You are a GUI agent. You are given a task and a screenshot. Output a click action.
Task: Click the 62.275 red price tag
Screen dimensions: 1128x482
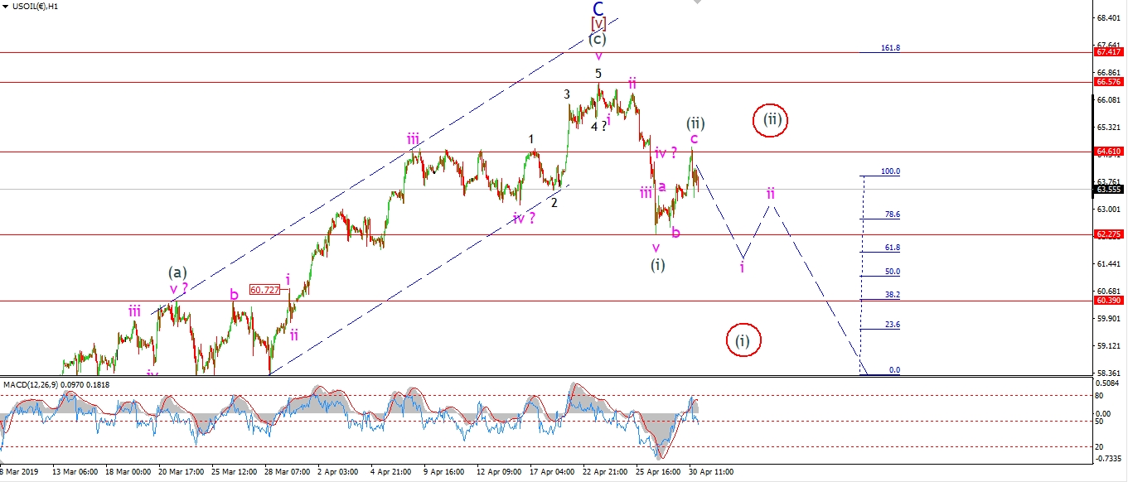click(x=1108, y=234)
